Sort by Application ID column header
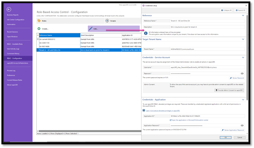The height and width of the screenshot is (148, 254). [x=131, y=35]
